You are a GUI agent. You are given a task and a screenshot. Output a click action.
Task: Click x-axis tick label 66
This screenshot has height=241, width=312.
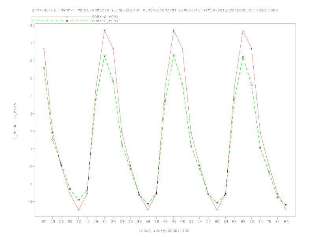234,221
